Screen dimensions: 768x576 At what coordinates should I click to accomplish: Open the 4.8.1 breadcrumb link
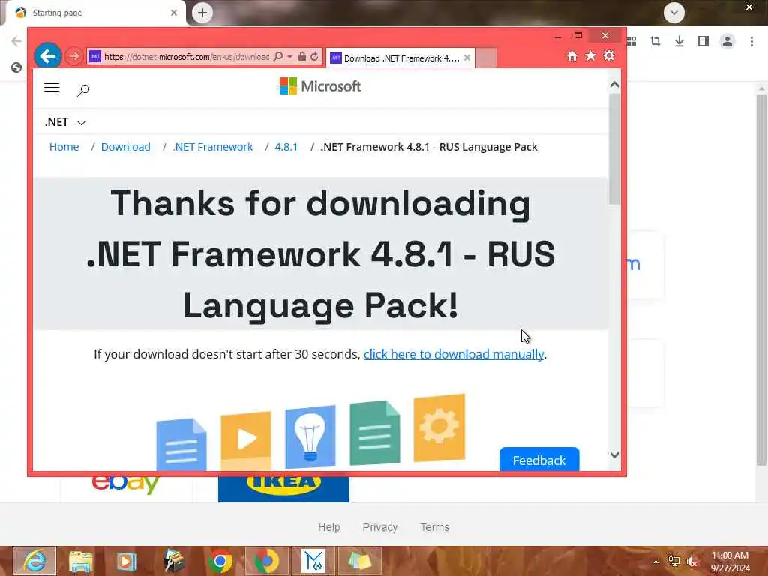(x=286, y=147)
